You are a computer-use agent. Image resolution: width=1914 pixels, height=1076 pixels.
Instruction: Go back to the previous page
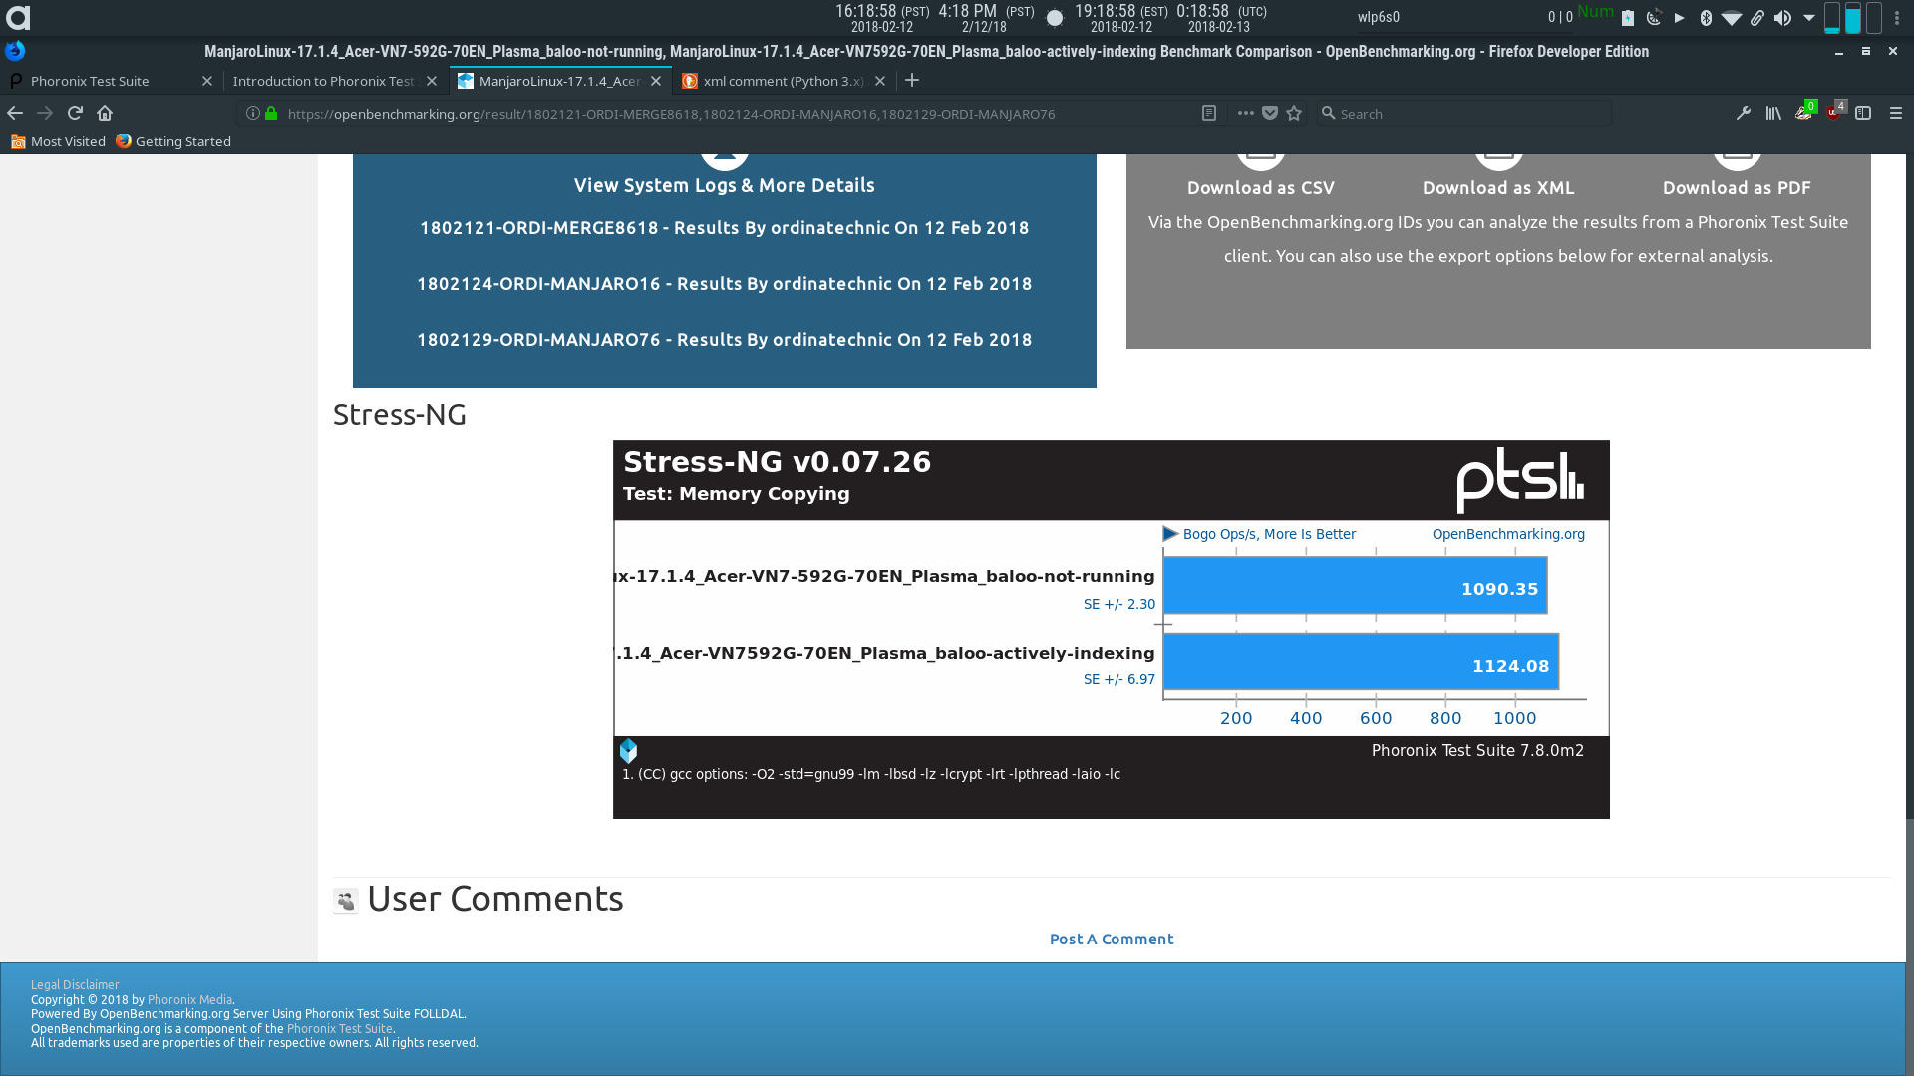15,114
